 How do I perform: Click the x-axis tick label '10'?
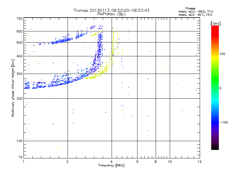(x=170, y=162)
